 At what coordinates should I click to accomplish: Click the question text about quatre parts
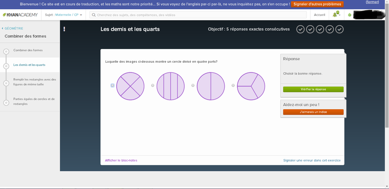[161, 62]
